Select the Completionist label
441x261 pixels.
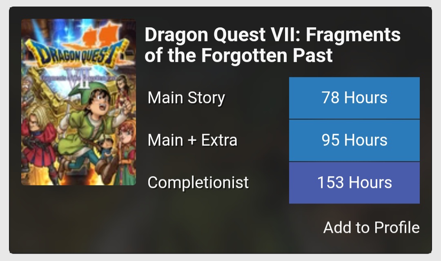click(x=198, y=182)
